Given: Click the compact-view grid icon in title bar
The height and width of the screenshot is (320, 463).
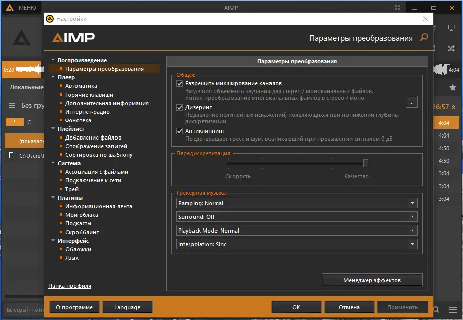Looking at the screenshot, I should [397, 8].
